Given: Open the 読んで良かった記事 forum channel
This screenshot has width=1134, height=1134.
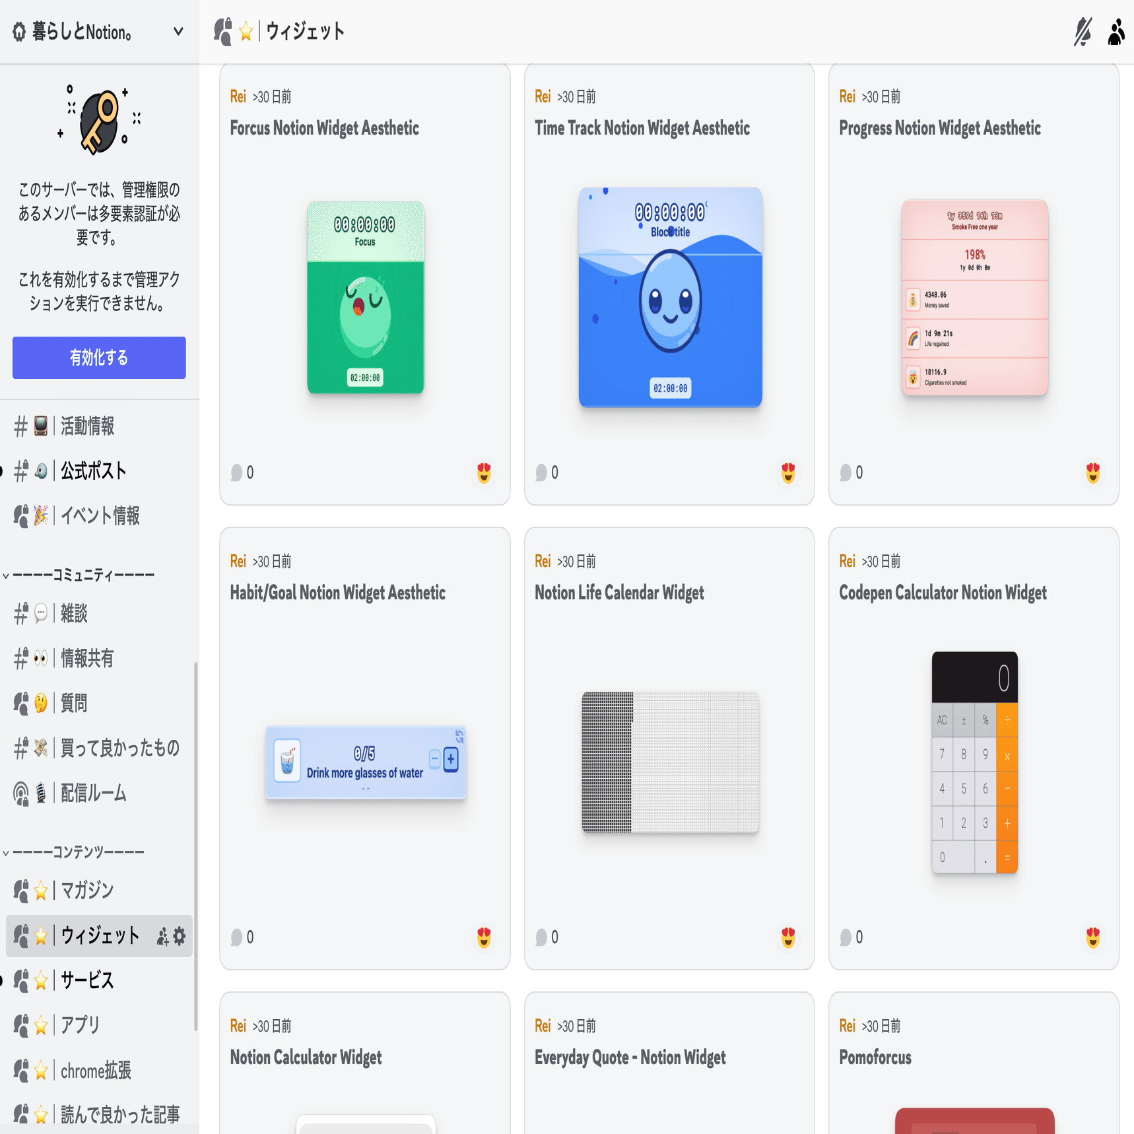Looking at the screenshot, I should pyautogui.click(x=99, y=1116).
